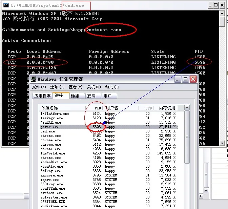
Task: Open the 联网 tab
Action: [93, 96]
